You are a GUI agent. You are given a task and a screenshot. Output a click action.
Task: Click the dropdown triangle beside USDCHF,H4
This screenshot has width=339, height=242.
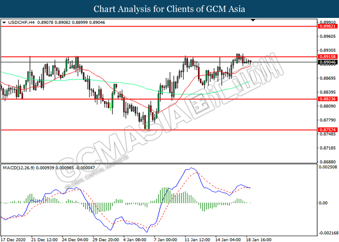pos(4,22)
